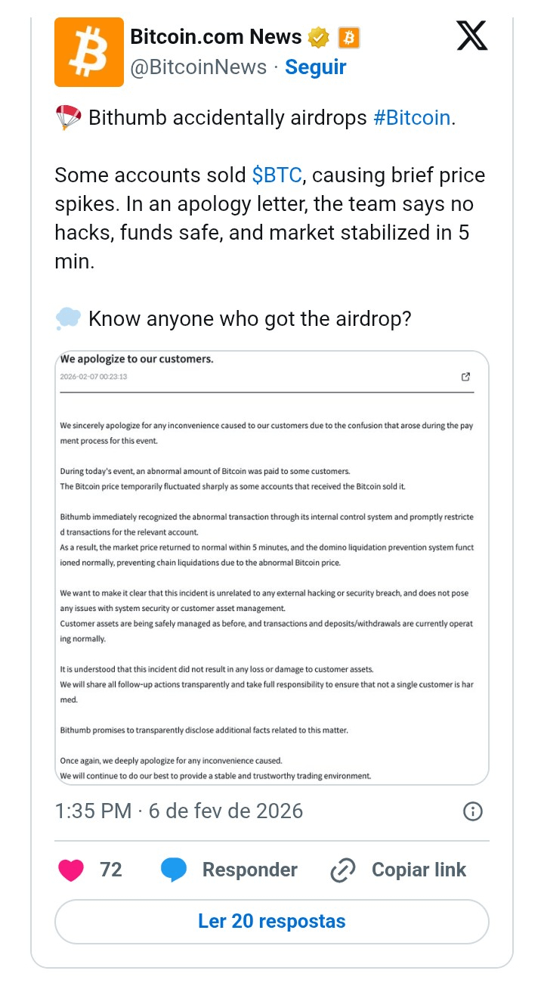This screenshot has height=983, width=544.
Task: Click the external link icon in the apology letter
Action: [465, 377]
